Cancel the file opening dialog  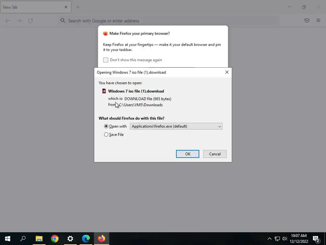coord(215,154)
